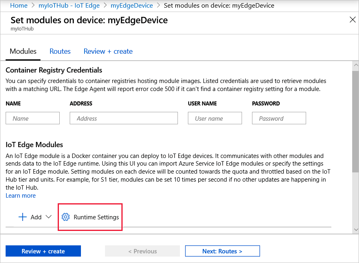Click the Next: Routes button
The image size is (359, 263).
pyautogui.click(x=222, y=251)
